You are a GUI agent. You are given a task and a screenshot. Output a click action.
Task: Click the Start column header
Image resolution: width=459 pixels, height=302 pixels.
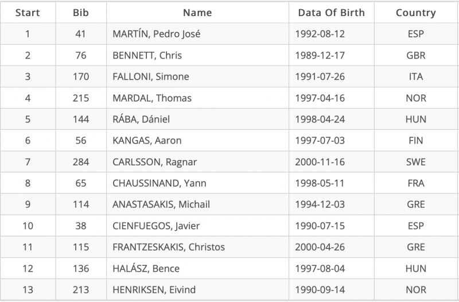tap(28, 13)
